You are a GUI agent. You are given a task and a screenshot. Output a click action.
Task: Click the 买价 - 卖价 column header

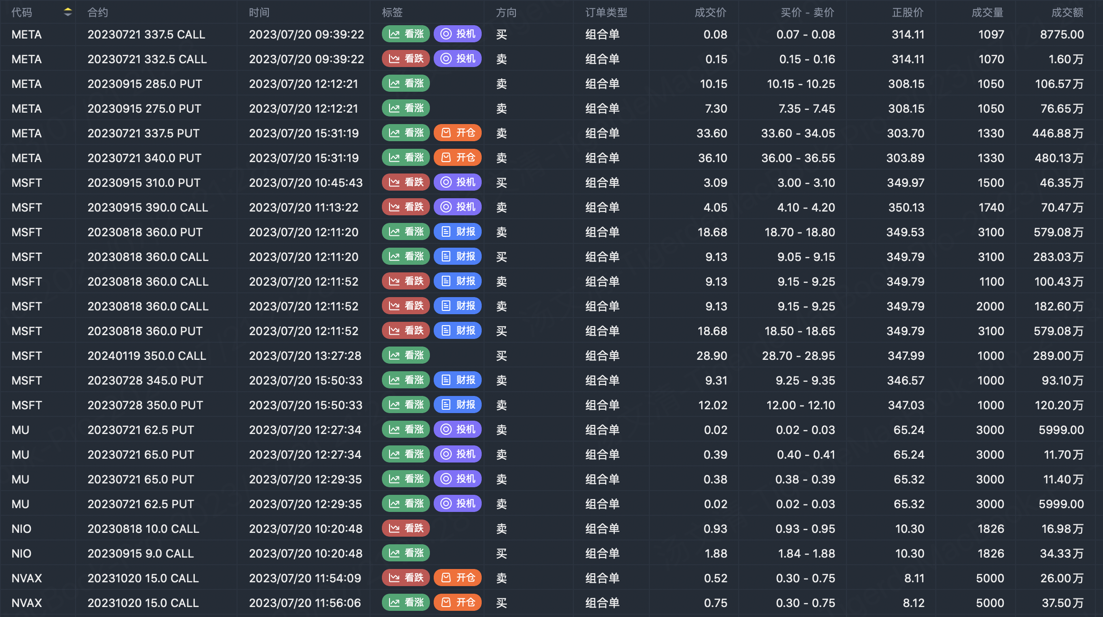click(x=807, y=12)
